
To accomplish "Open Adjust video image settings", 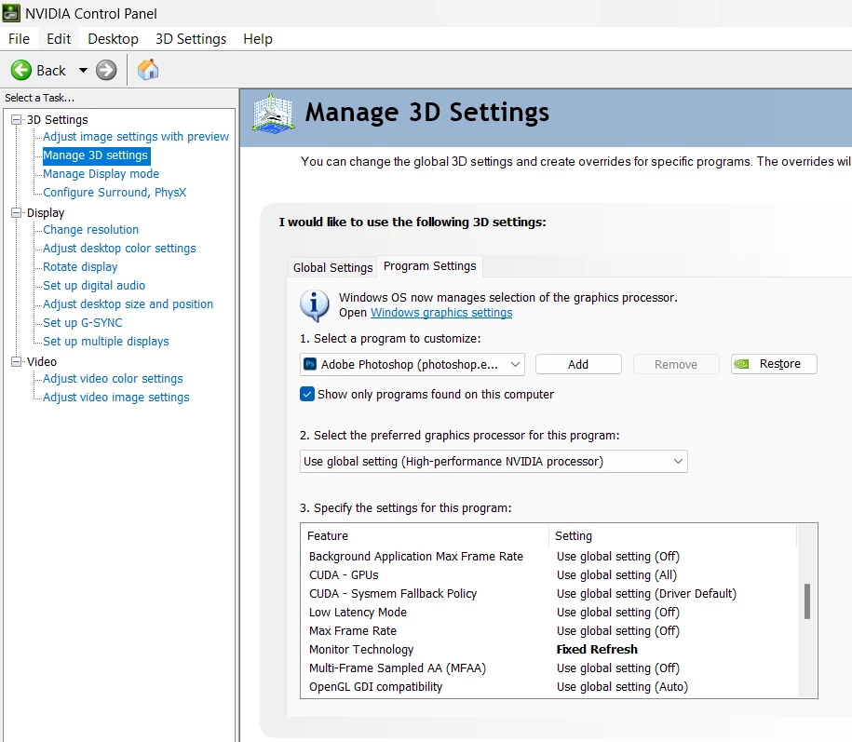I will 116,398.
